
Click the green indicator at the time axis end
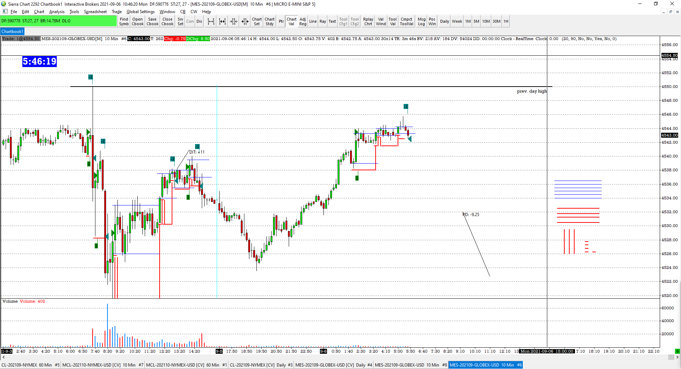tap(677, 351)
